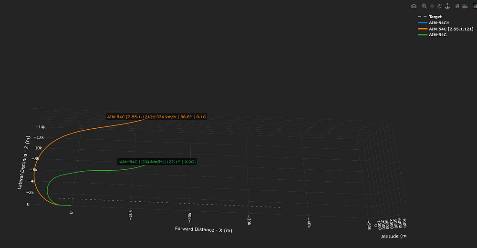Click the orange AIM-54C [2.55.1.121] hover label
Screen dimensions: 477x248
point(156,117)
